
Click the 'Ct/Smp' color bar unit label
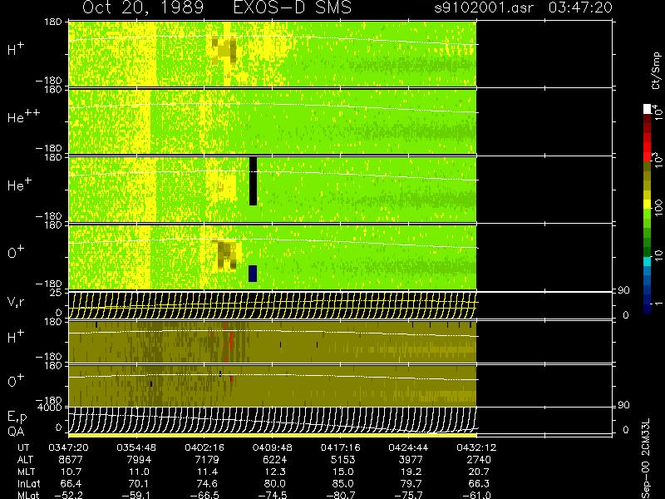point(656,71)
